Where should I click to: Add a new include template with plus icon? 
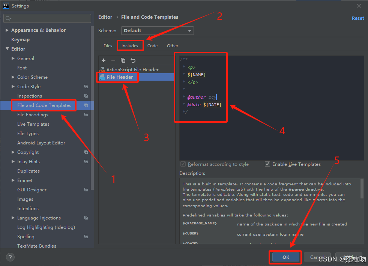tap(104, 60)
